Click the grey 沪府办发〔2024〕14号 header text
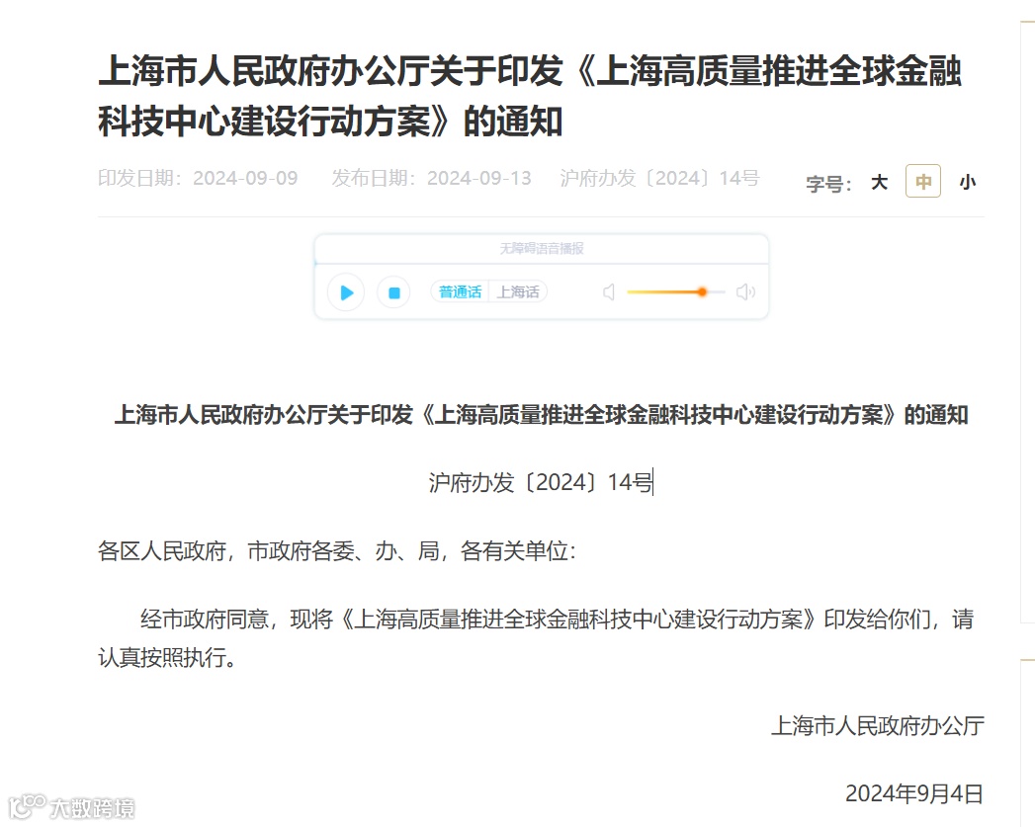 659,178
